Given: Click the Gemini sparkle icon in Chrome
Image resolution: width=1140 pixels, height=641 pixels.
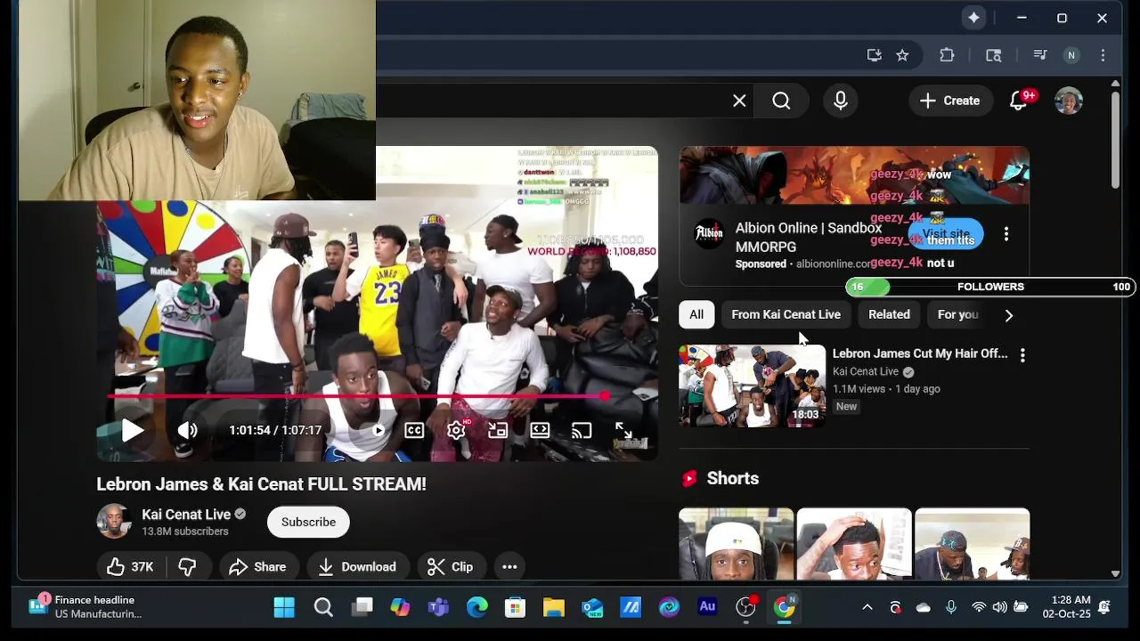Looking at the screenshot, I should point(973,18).
